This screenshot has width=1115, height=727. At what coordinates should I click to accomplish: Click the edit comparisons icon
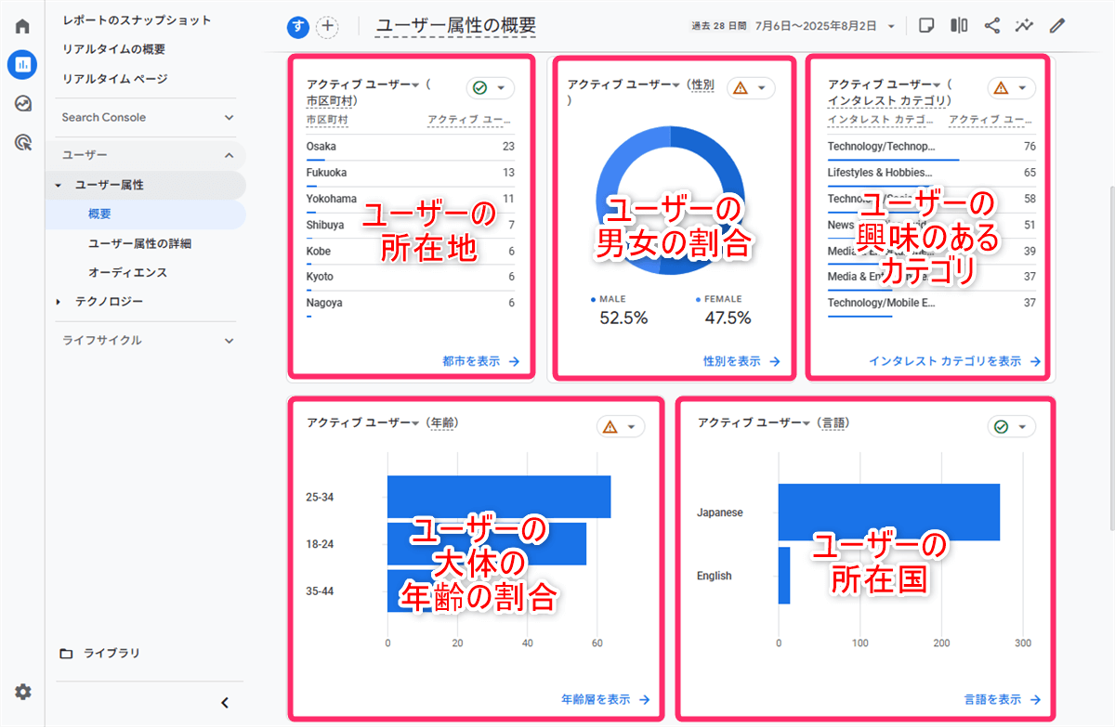[959, 26]
